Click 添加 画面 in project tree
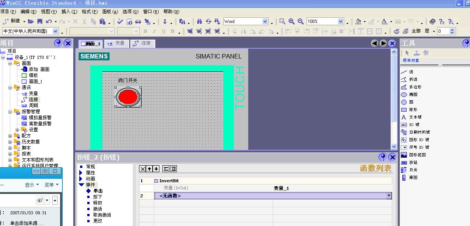 pyautogui.click(x=39, y=69)
